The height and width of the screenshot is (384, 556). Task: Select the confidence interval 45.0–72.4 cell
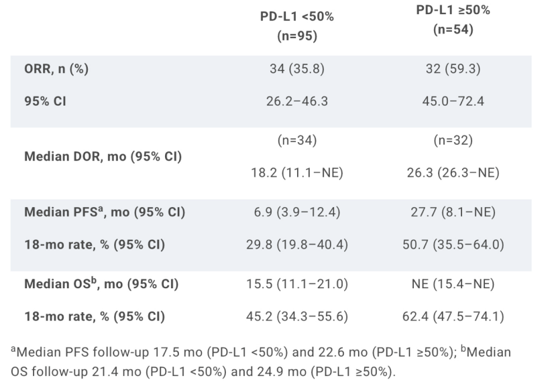pyautogui.click(x=447, y=104)
